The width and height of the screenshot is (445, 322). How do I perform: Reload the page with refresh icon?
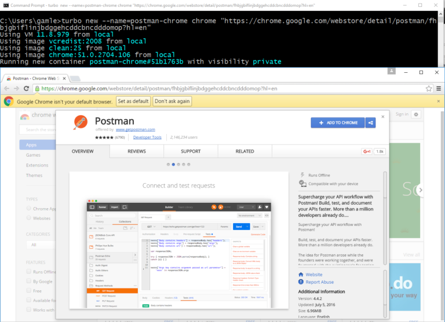(27, 88)
